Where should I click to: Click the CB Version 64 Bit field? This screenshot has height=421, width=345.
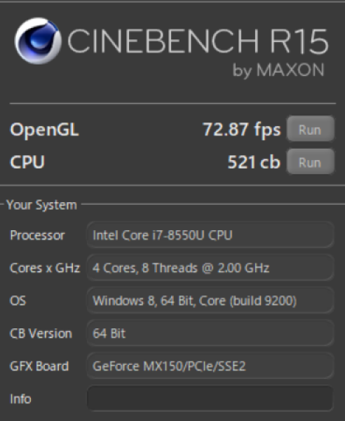pos(210,333)
